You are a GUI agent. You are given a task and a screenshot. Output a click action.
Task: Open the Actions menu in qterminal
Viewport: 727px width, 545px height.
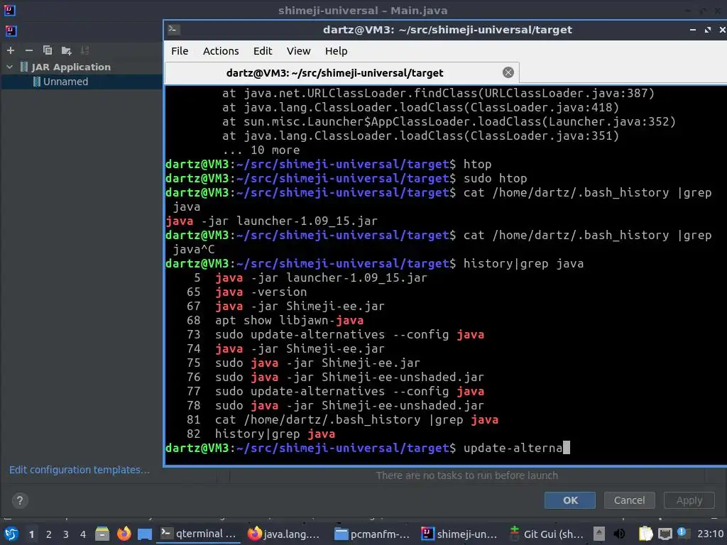coord(221,51)
